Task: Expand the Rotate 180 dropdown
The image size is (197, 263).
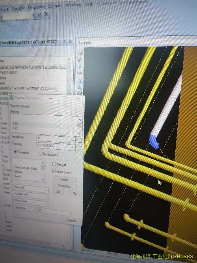Action: (x=31, y=194)
